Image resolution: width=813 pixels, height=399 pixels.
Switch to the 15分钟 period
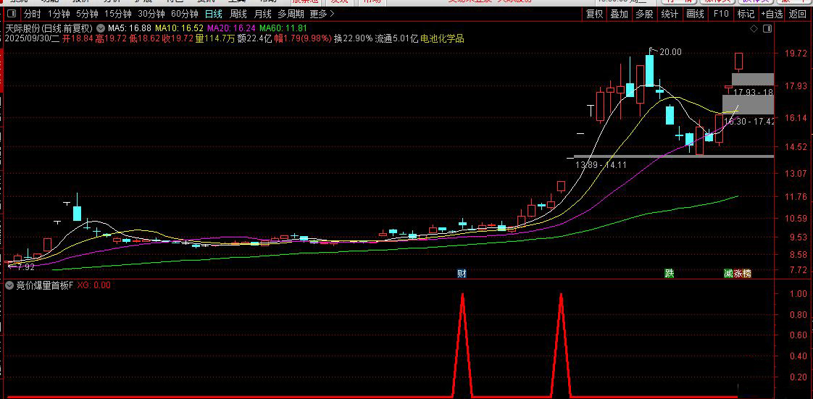[x=117, y=14]
